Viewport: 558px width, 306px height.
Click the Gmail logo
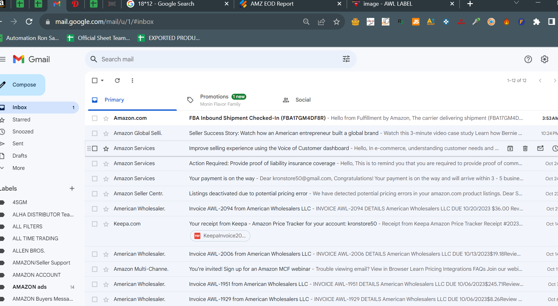[x=31, y=59]
